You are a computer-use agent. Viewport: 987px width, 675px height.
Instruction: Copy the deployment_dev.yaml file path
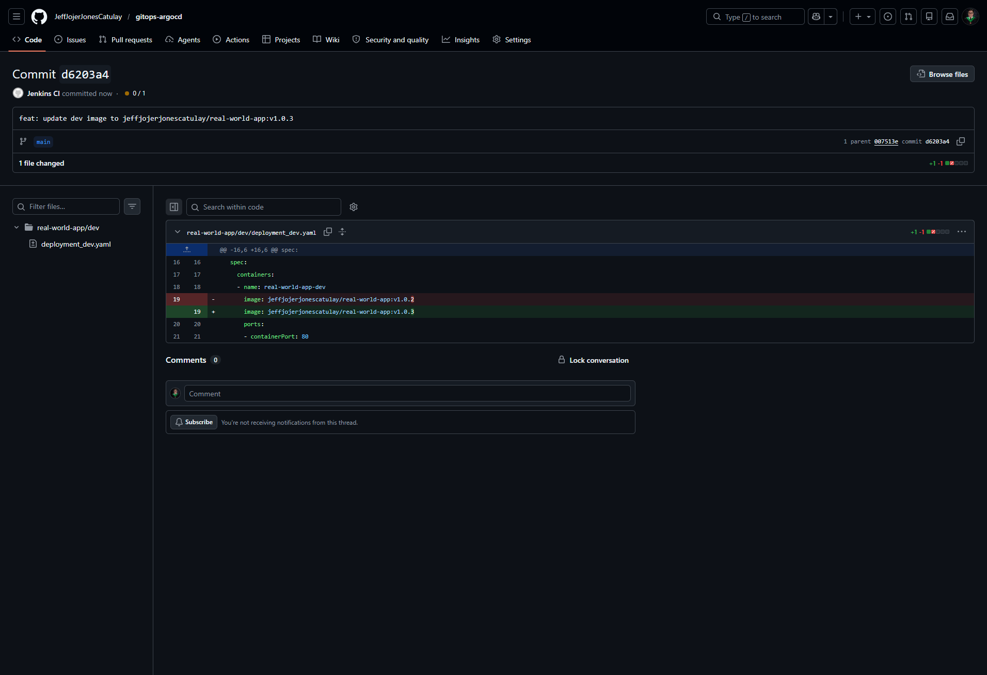click(x=328, y=232)
